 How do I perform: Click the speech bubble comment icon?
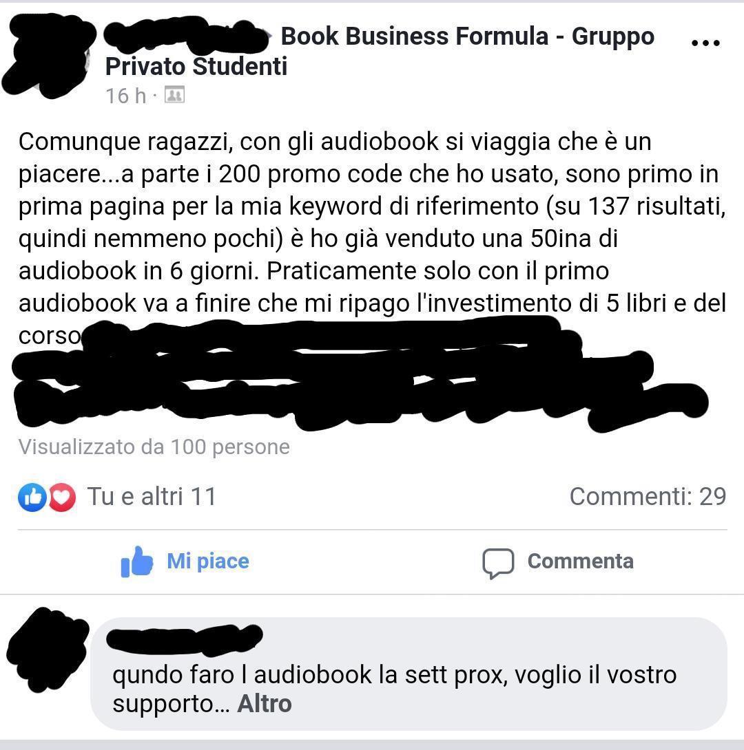coord(498,563)
